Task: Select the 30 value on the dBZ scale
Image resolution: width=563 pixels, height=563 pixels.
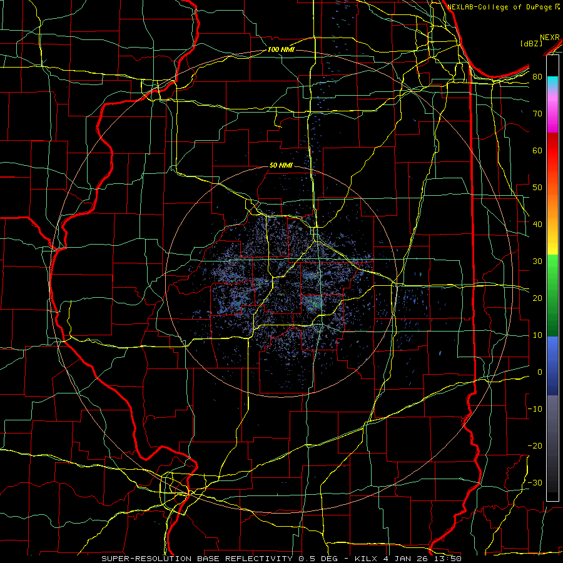Action: point(537,261)
